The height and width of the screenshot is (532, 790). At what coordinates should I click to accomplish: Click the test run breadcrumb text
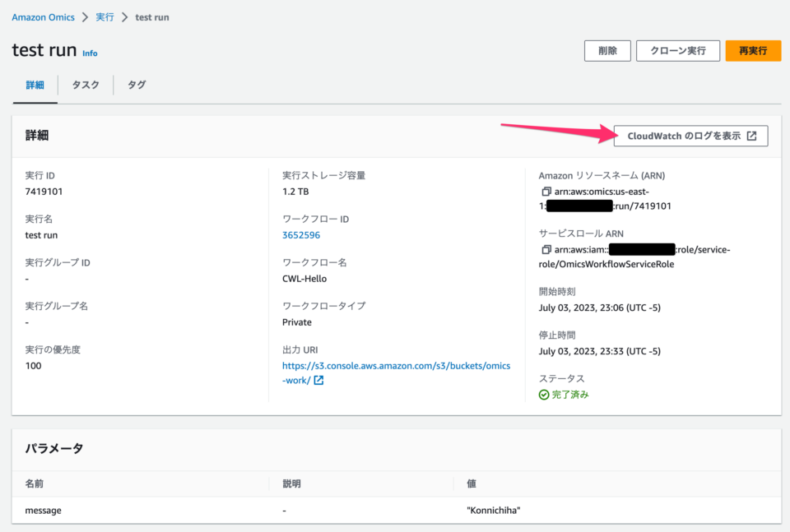[152, 17]
